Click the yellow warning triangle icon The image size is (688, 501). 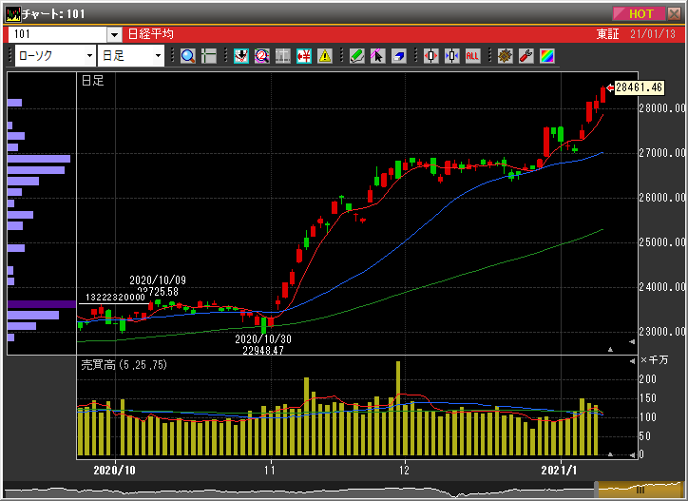coord(325,56)
